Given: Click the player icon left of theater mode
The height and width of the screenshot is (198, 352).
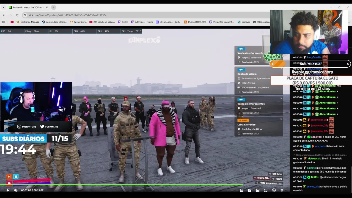Looking at the screenshot, I should (250, 190).
